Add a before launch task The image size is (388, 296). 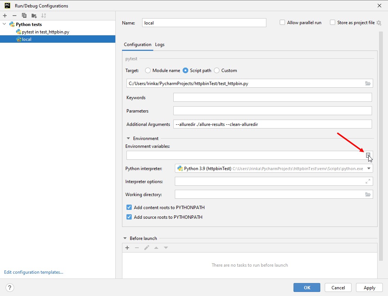[x=127, y=248]
